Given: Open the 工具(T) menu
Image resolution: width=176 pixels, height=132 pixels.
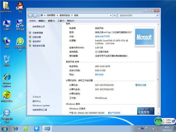Looking at the screenshot, I should click(x=61, y=21).
